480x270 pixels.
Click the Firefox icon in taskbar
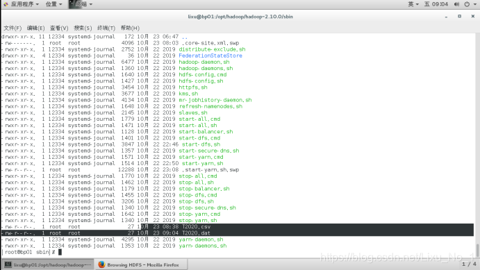coord(101,265)
